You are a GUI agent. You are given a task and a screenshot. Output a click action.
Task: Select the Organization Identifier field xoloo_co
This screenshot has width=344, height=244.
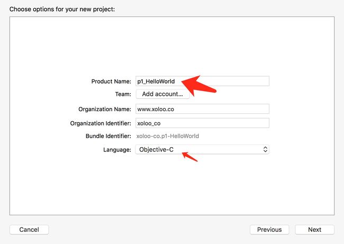click(x=202, y=123)
